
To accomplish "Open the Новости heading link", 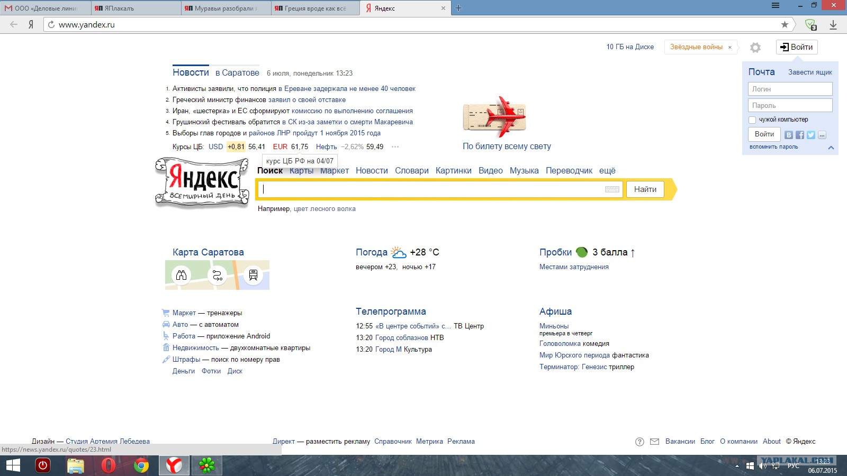I will 191,72.
